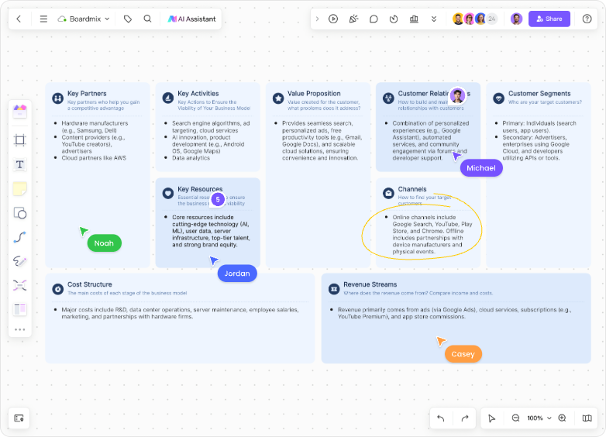This screenshot has width=606, height=437.
Task: Click the Revenue Streams ticket icon
Action: 334,289
